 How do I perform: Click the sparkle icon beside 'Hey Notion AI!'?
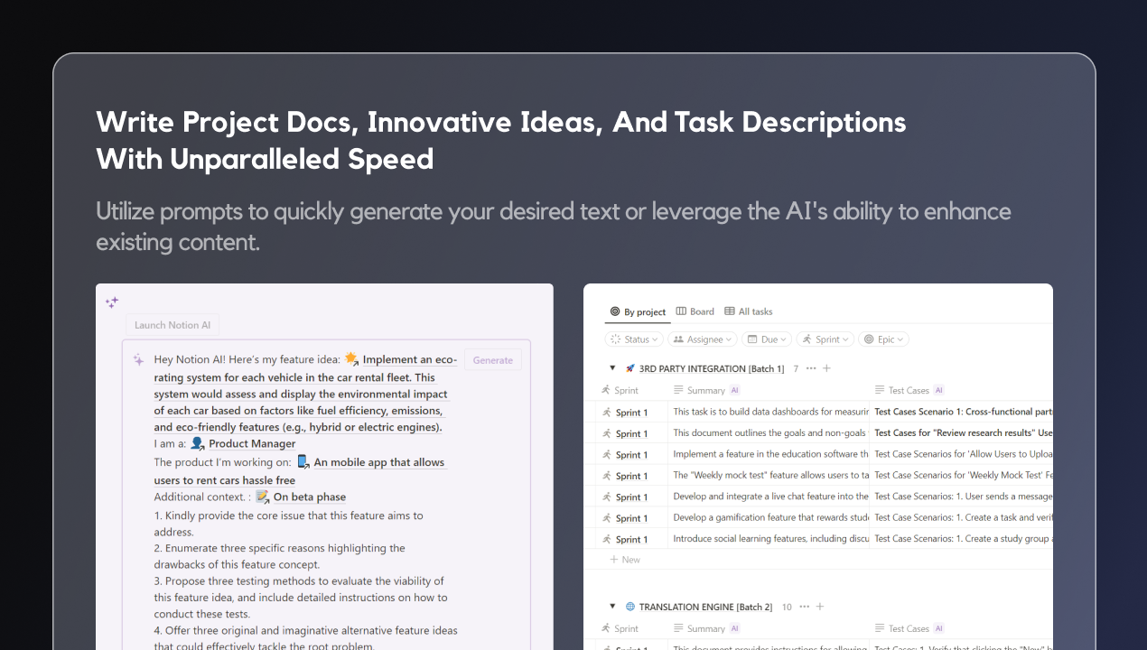pyautogui.click(x=139, y=359)
